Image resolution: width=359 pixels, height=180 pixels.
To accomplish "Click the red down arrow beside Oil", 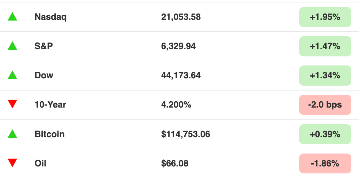I will click(x=13, y=163).
